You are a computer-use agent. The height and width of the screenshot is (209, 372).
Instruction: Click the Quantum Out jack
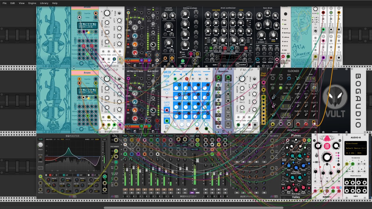pos(228,78)
